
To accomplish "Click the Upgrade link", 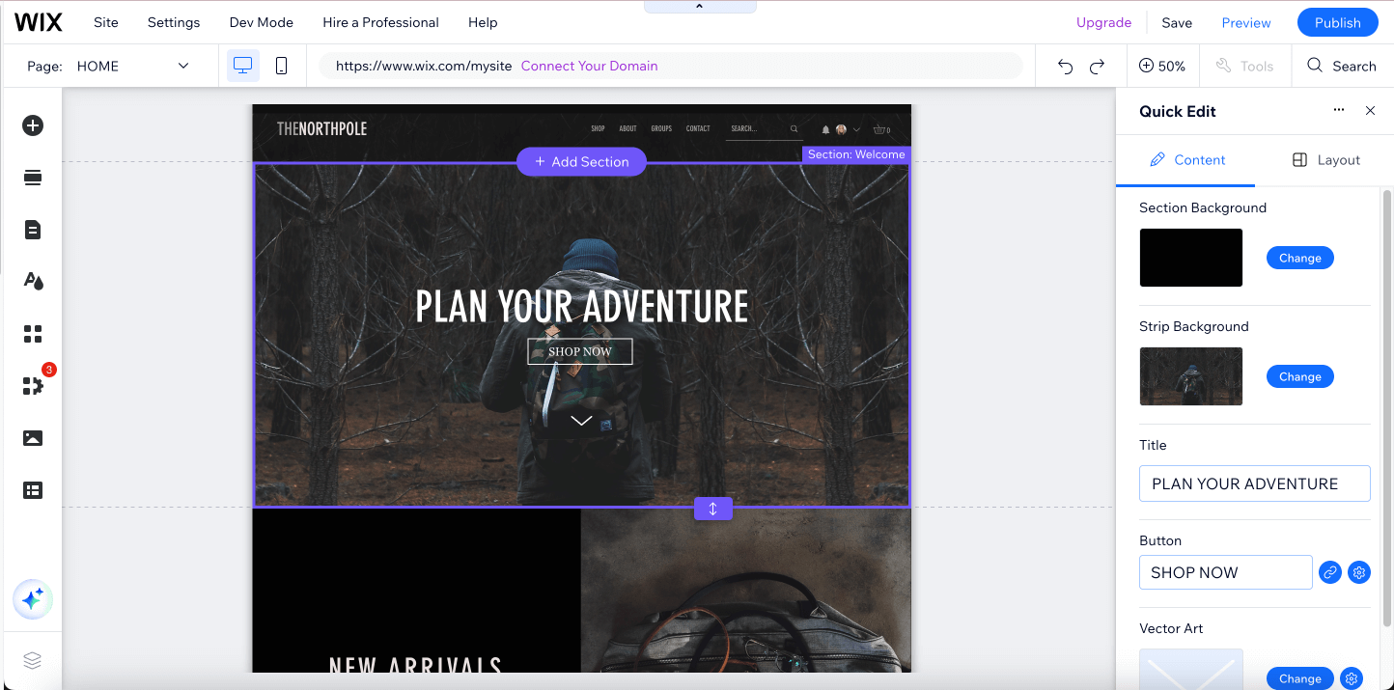I will point(1103,22).
